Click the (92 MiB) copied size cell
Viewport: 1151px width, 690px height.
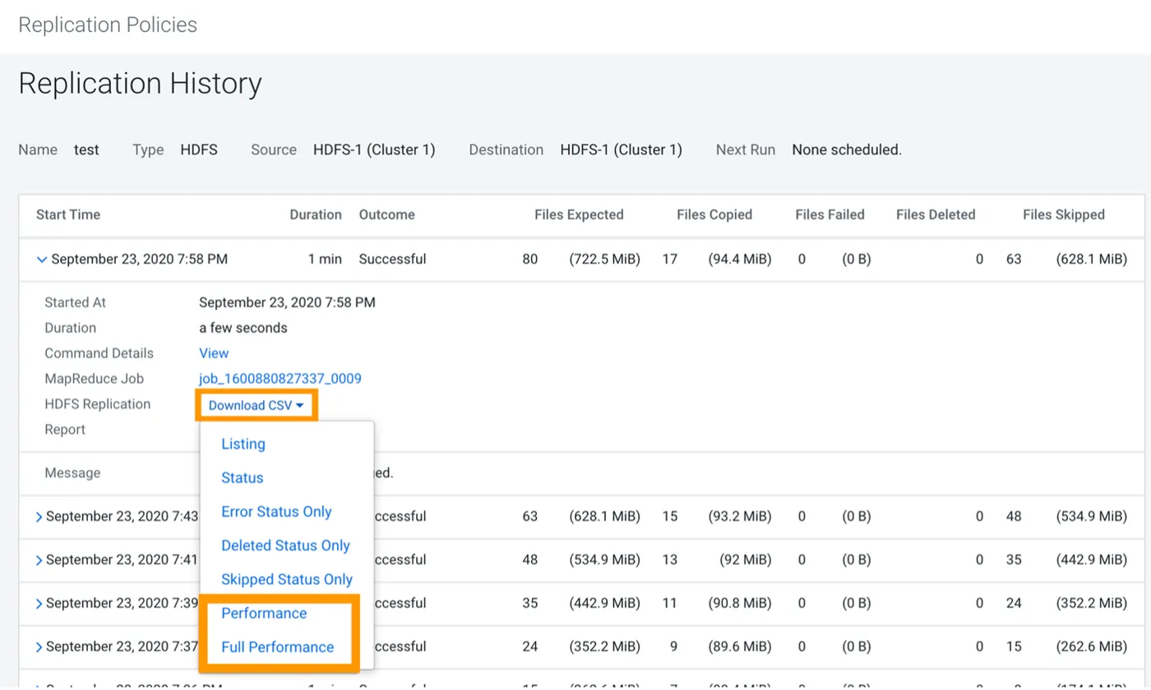click(746, 560)
